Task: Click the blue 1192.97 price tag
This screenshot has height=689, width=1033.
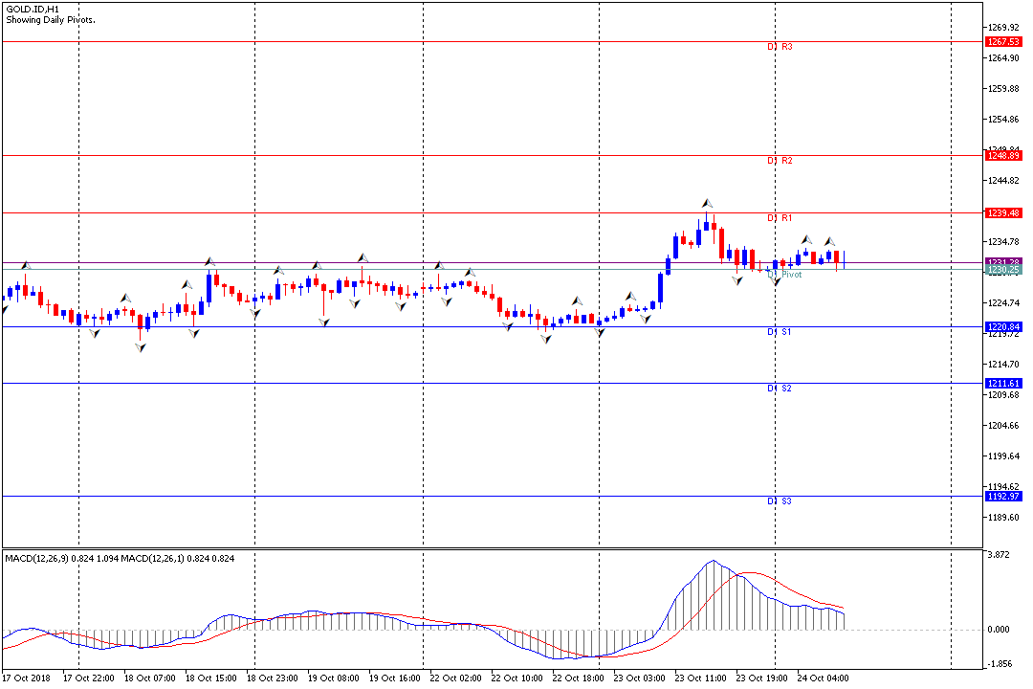Action: pos(1003,497)
